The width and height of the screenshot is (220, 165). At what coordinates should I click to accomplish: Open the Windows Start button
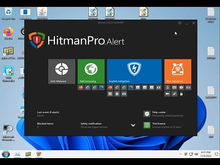point(6,154)
